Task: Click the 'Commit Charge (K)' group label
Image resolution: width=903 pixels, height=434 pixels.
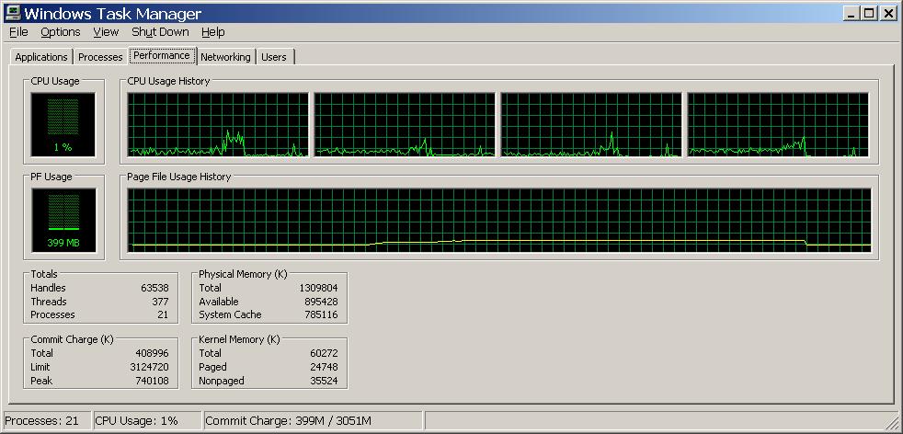Action: coord(72,339)
